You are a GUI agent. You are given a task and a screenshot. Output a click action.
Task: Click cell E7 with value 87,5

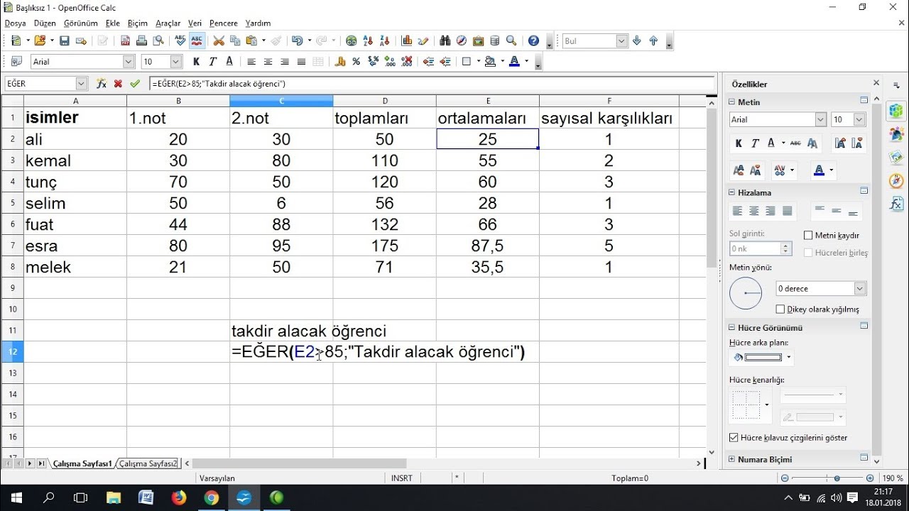click(x=488, y=246)
